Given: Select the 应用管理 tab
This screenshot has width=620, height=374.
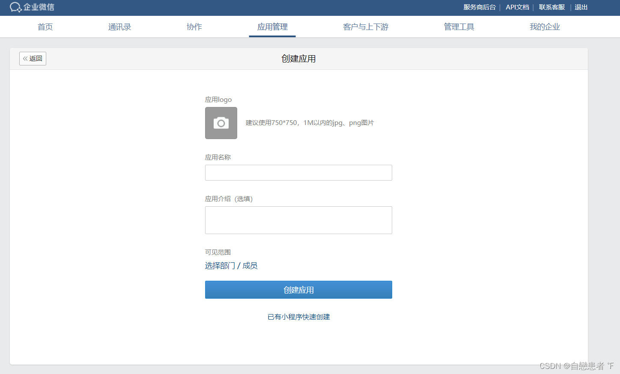Looking at the screenshot, I should coord(272,27).
